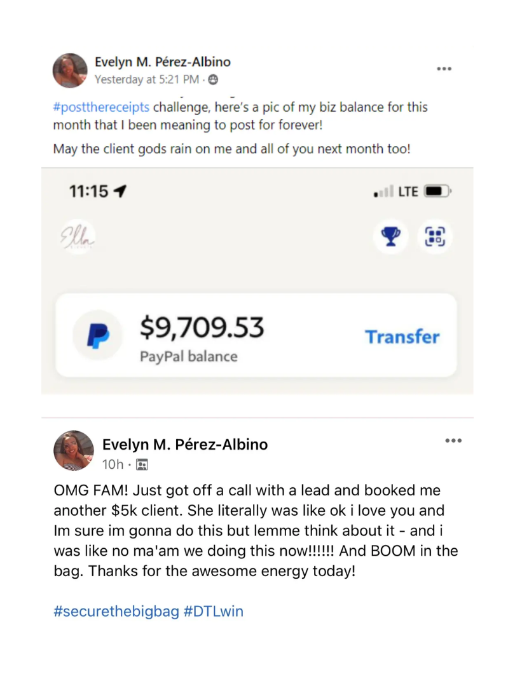
Task: Click the battery icon in the phone status bar
Action: pyautogui.click(x=438, y=191)
